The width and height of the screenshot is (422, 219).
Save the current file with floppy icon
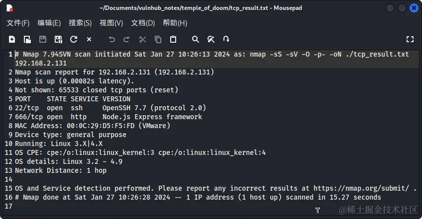43,39
